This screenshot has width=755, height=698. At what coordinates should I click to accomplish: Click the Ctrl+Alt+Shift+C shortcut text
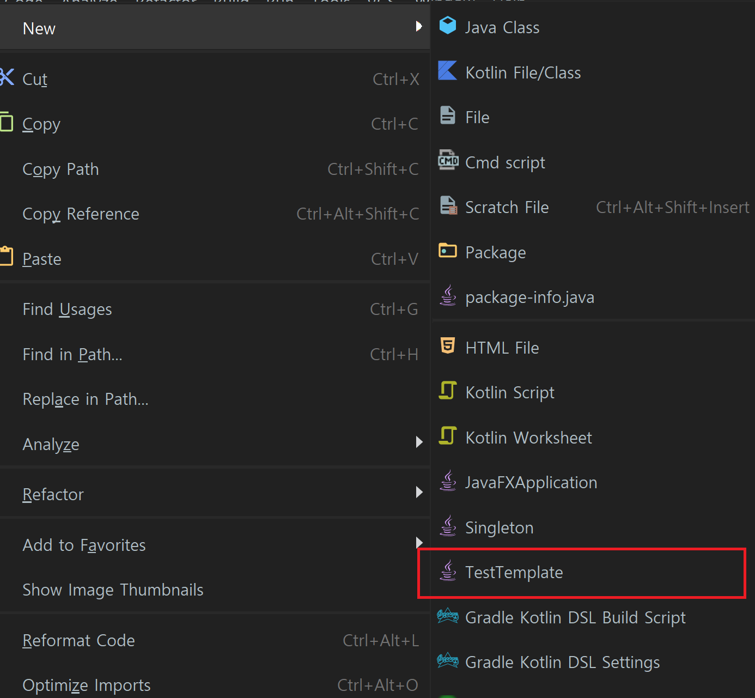click(358, 214)
